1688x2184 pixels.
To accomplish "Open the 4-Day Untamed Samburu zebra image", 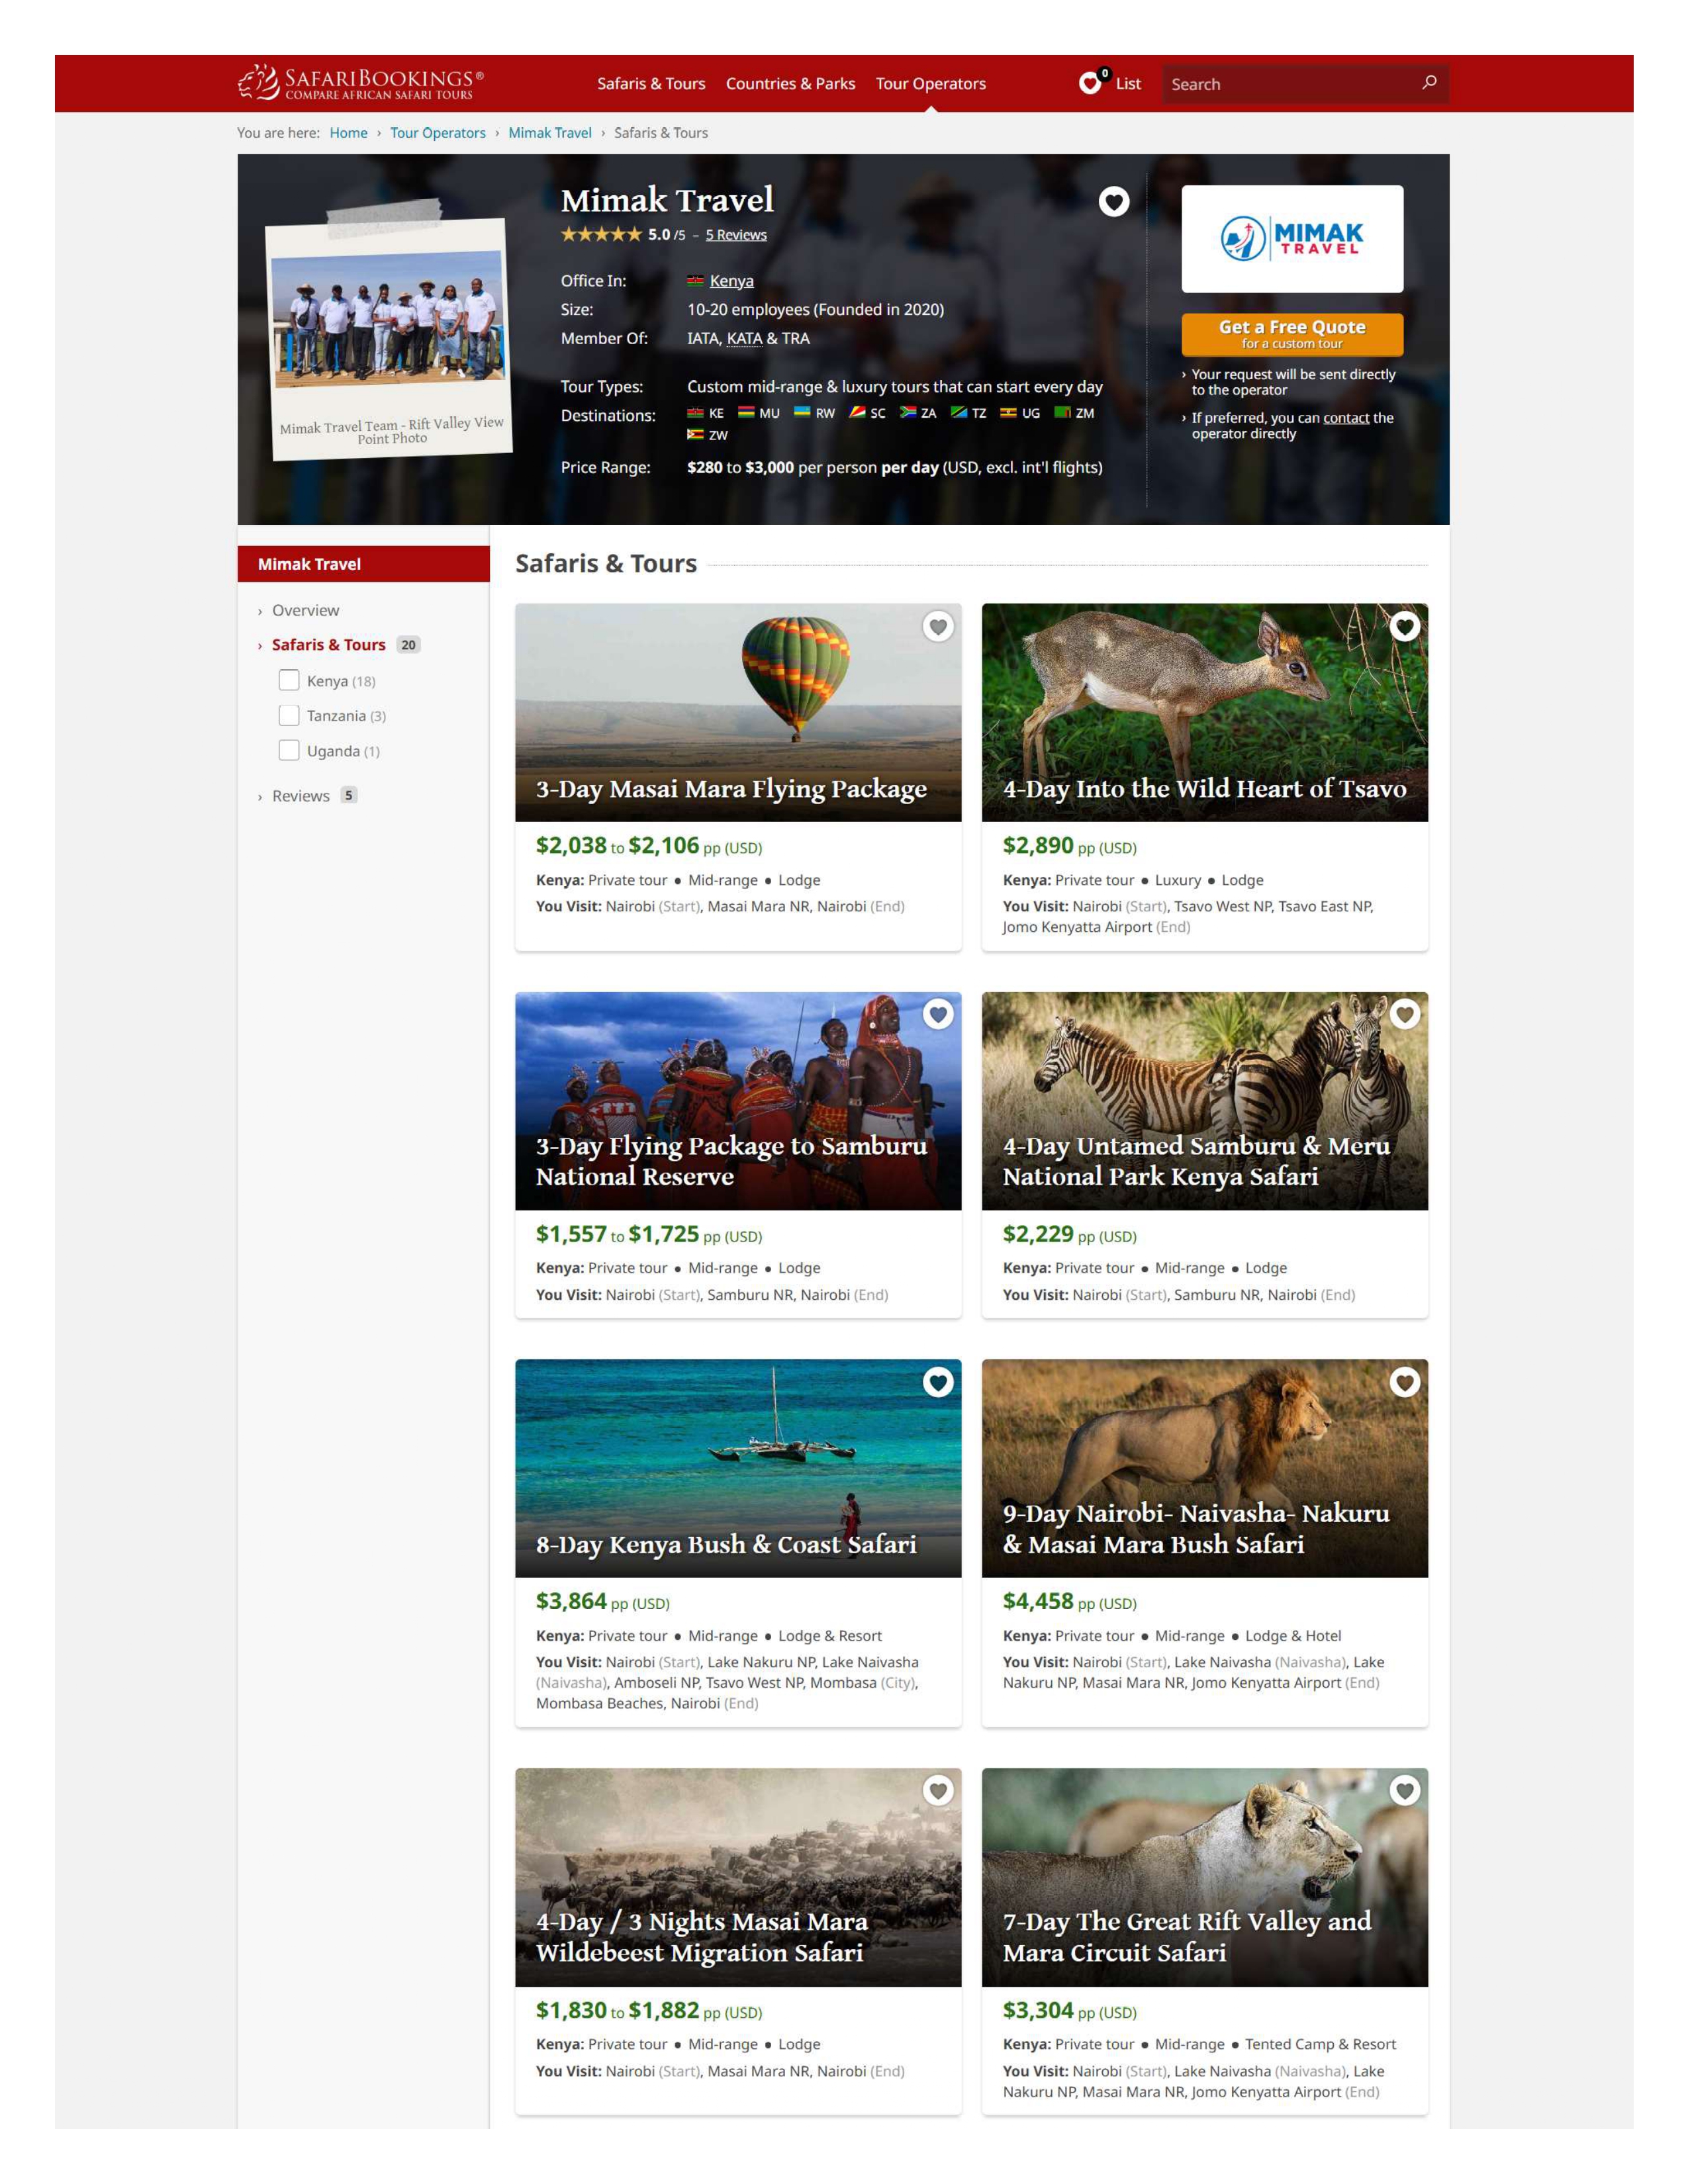I will (1205, 1100).
